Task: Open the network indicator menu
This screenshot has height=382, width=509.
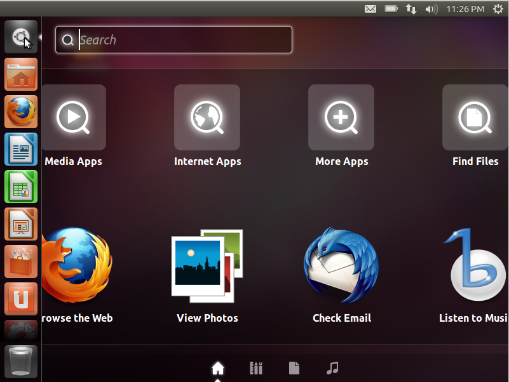Action: (412, 9)
